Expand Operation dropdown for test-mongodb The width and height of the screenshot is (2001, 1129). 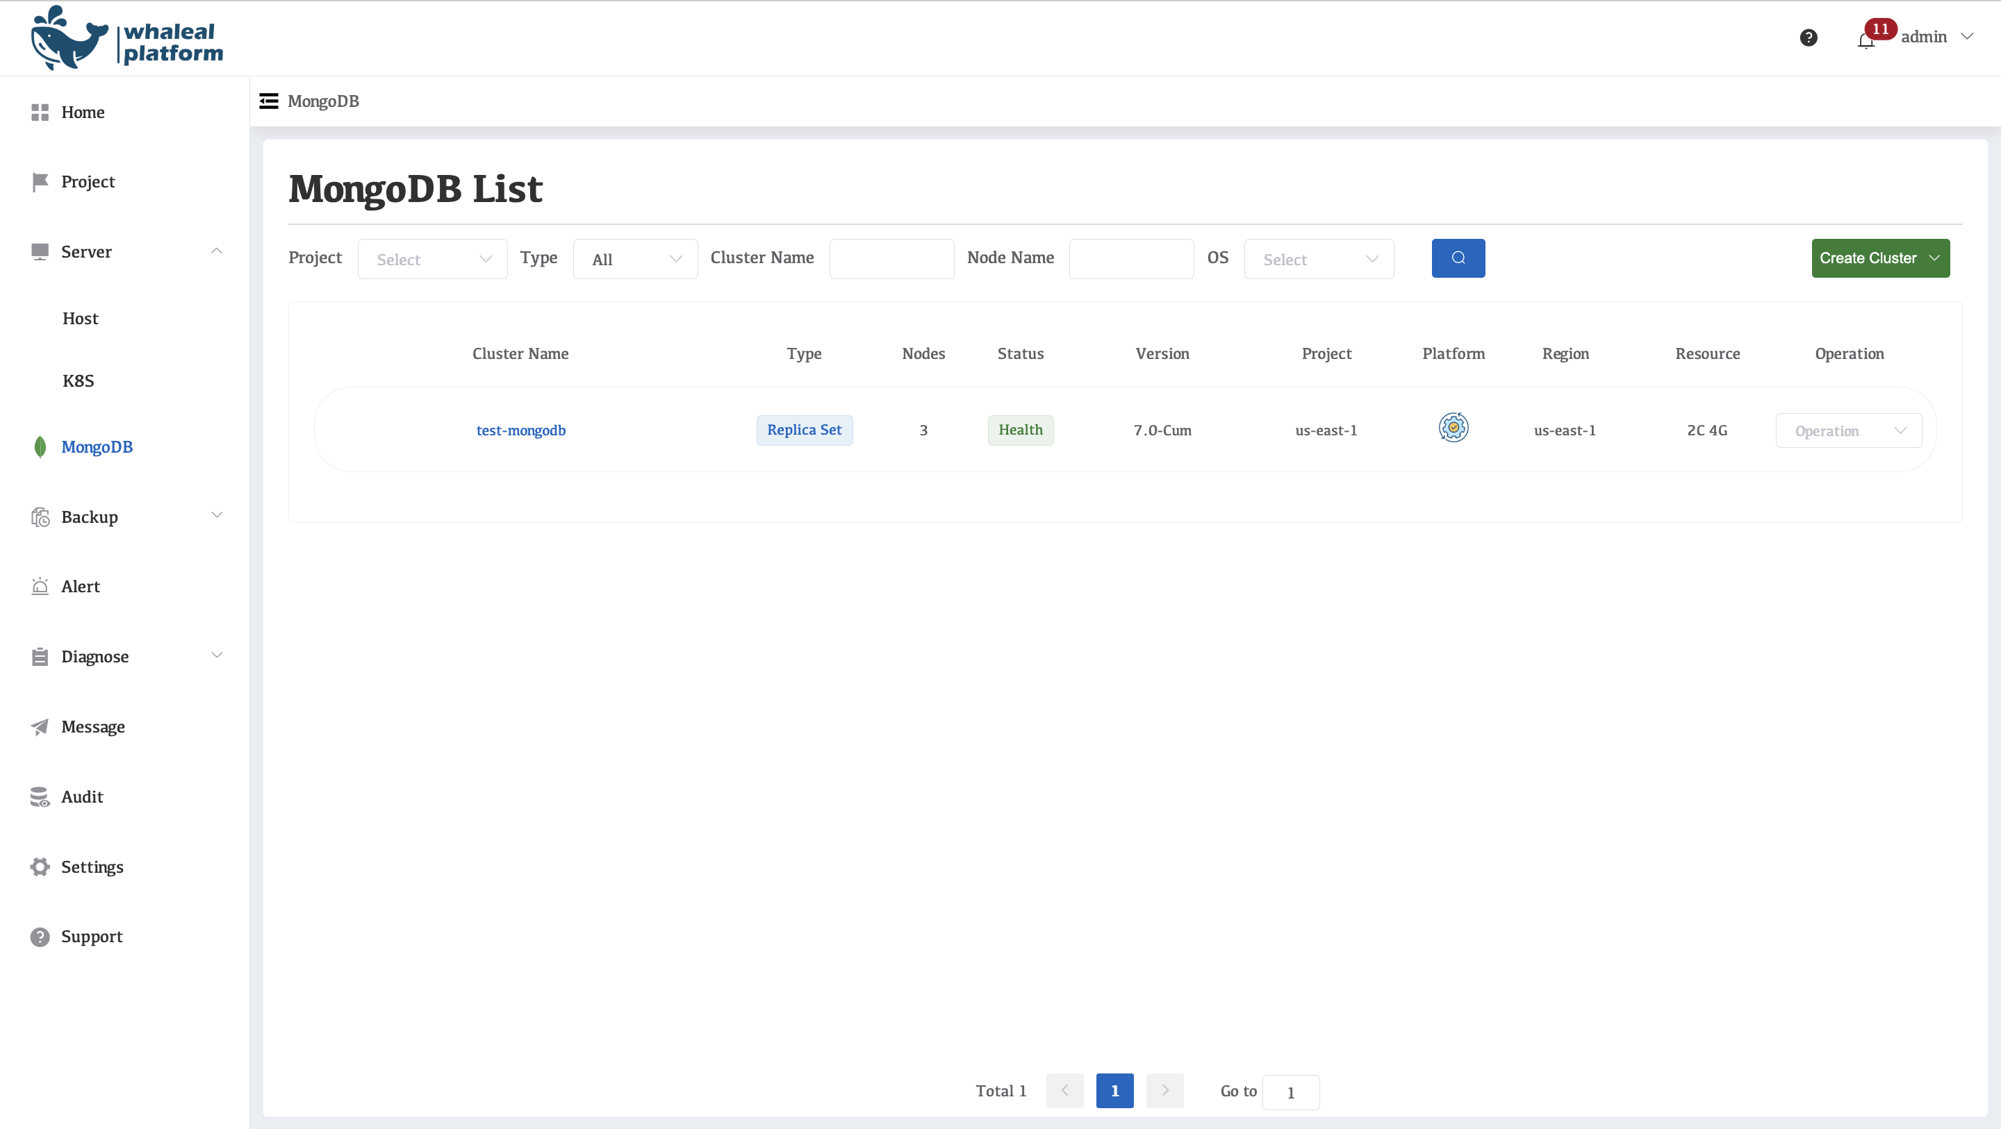(1848, 431)
